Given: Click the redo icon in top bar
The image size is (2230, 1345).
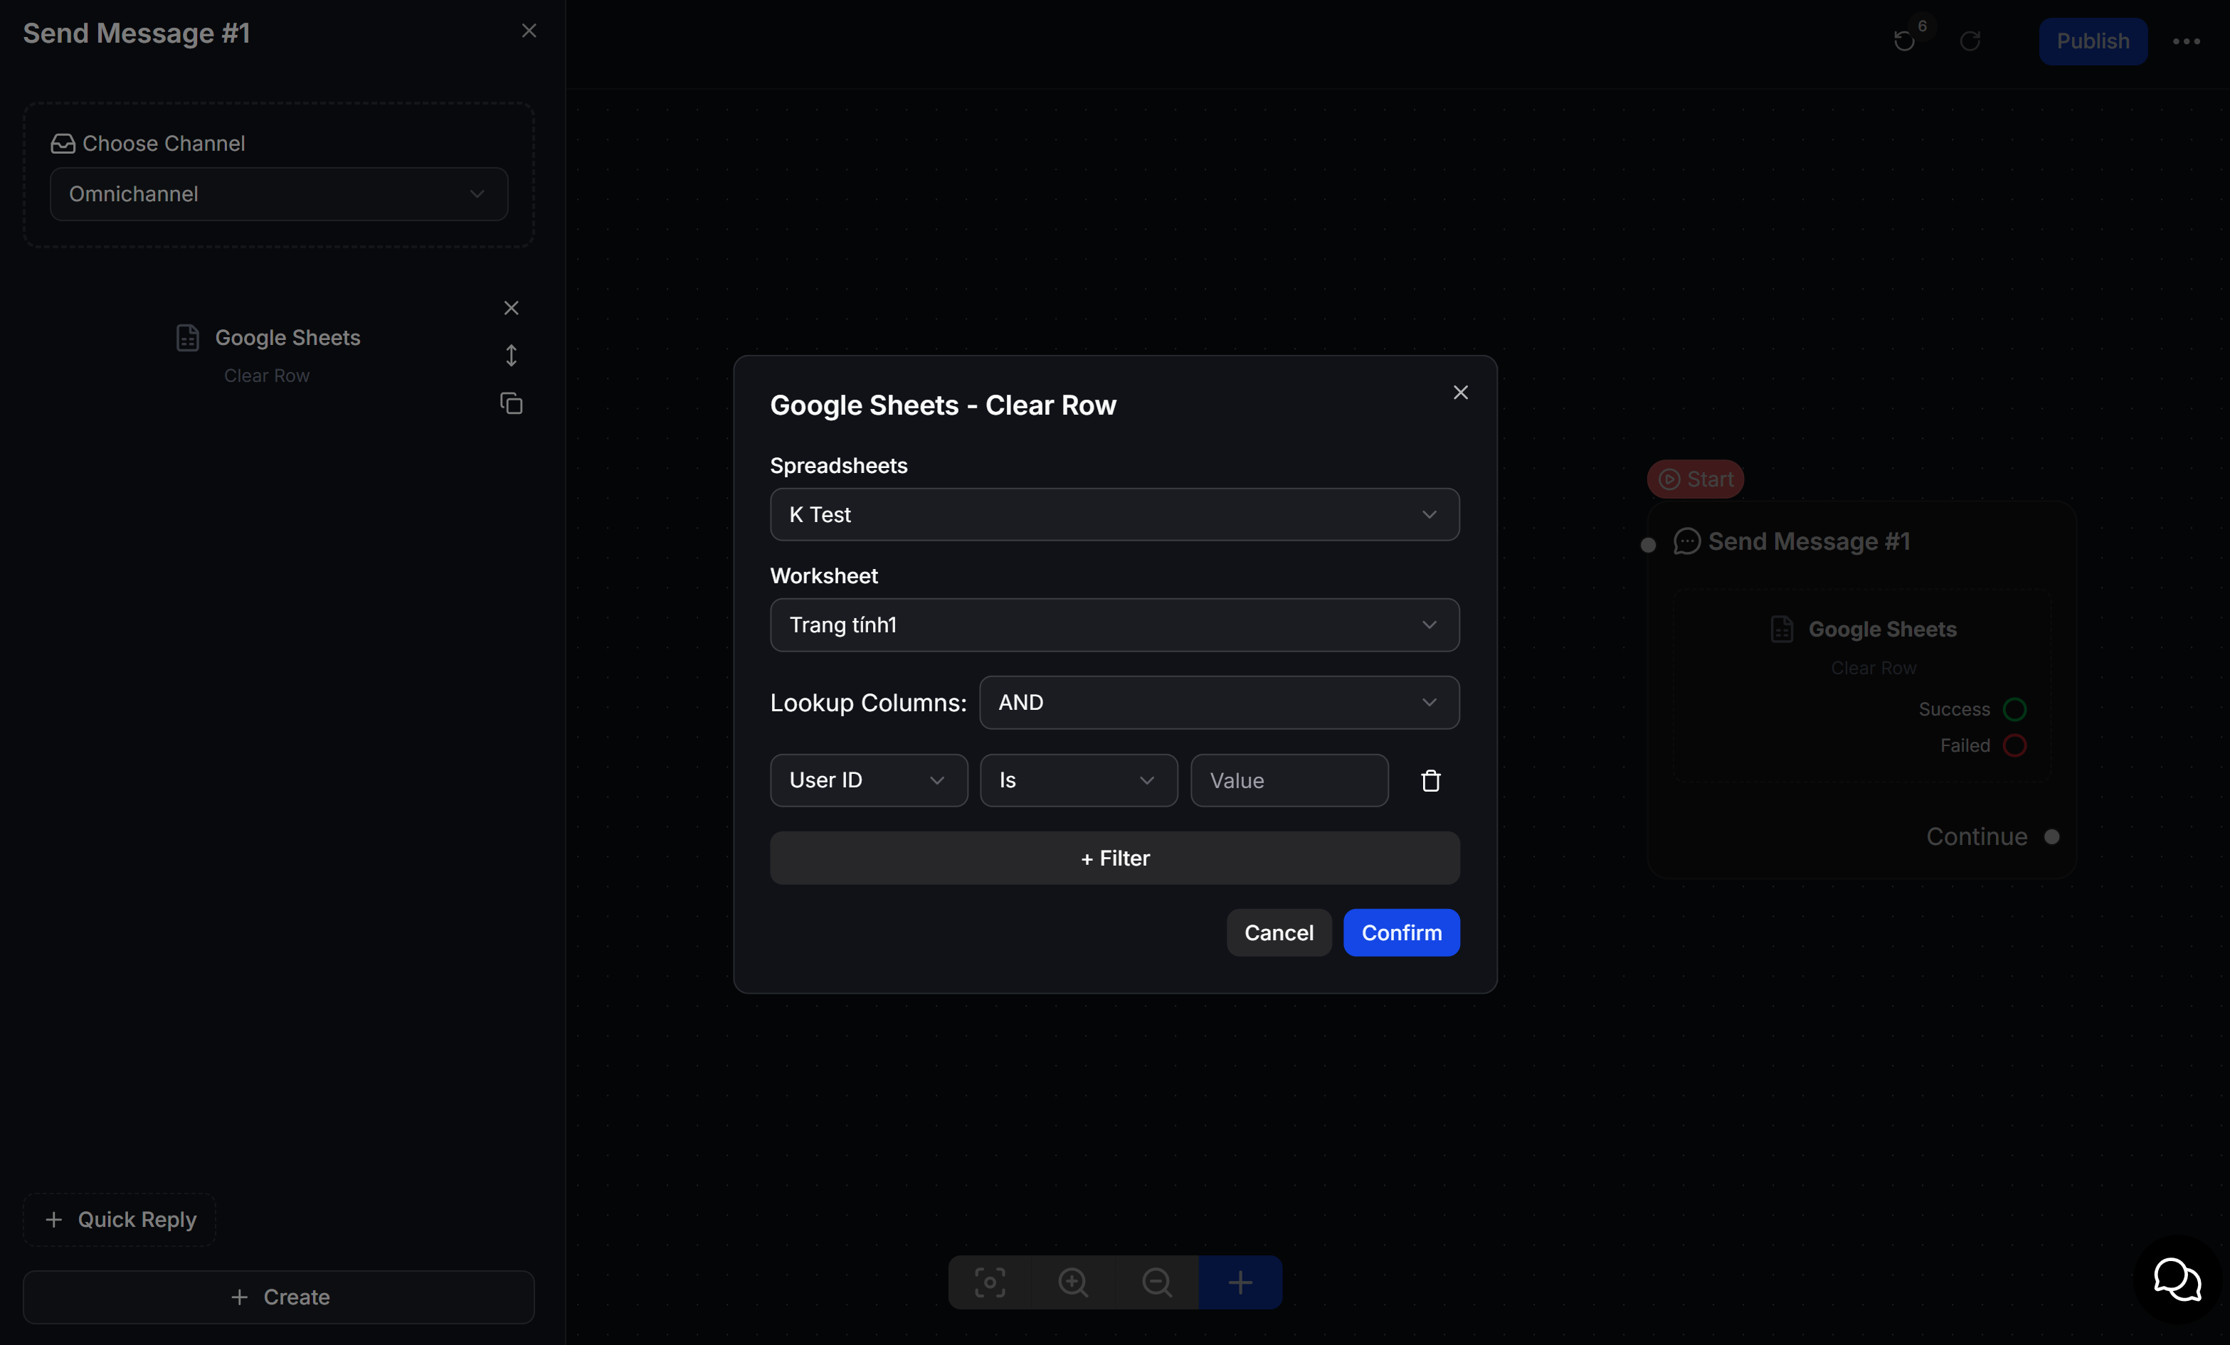Looking at the screenshot, I should click(1970, 41).
